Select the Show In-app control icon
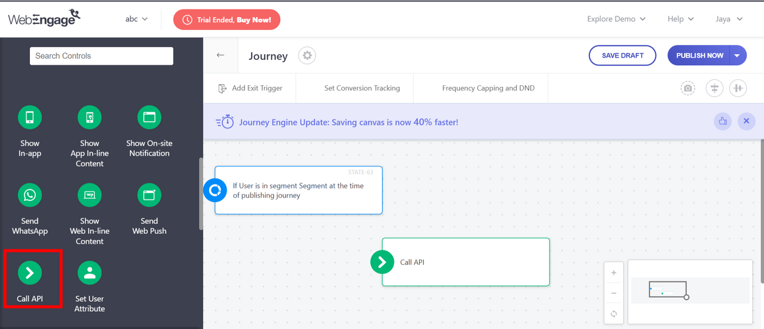The height and width of the screenshot is (329, 764). tap(30, 117)
